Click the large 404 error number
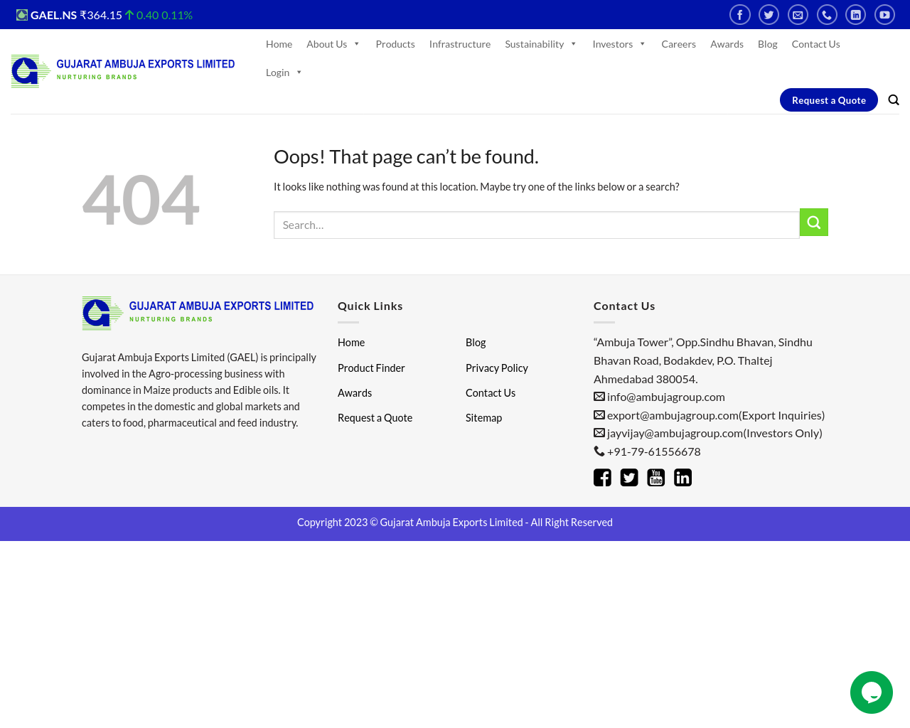Image resolution: width=910 pixels, height=728 pixels. [x=141, y=200]
